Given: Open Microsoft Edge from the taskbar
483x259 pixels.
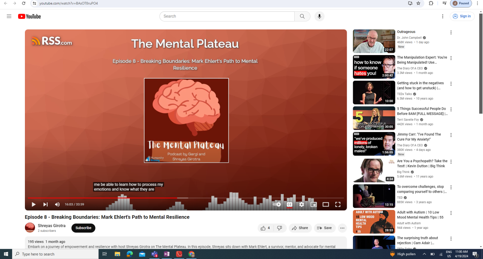Looking at the screenshot, I should click(x=130, y=254).
